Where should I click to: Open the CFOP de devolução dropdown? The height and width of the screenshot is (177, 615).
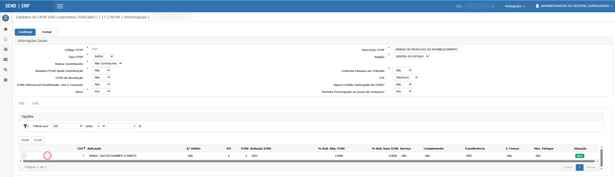(x=101, y=77)
